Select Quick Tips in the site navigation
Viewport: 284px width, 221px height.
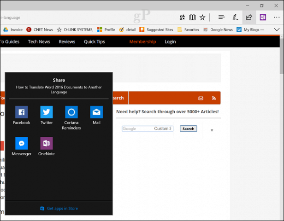(x=95, y=42)
